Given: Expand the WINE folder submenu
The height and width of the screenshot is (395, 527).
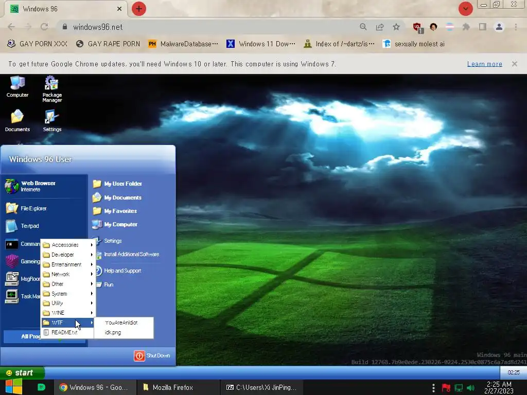Looking at the screenshot, I should click(67, 313).
